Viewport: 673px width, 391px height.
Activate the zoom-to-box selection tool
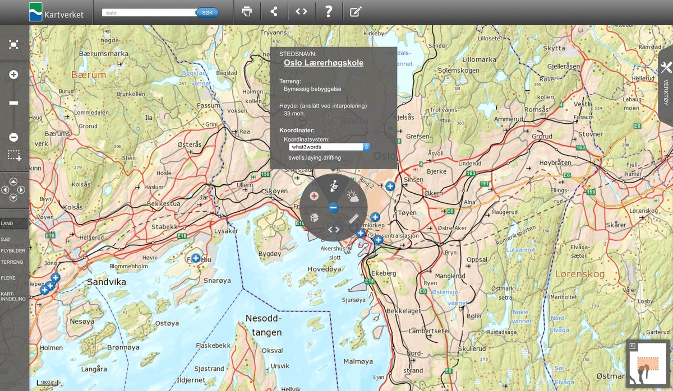tap(14, 156)
